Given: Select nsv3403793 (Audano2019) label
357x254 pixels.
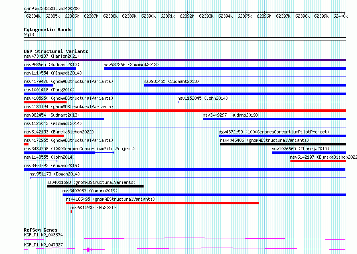Looking at the screenshot, I should tap(52, 165).
